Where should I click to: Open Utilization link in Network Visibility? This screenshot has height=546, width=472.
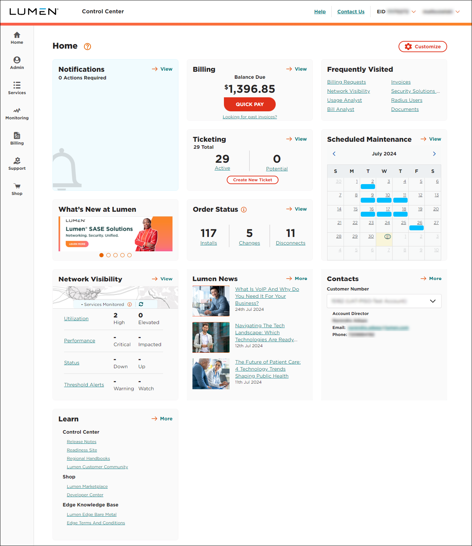pos(76,318)
